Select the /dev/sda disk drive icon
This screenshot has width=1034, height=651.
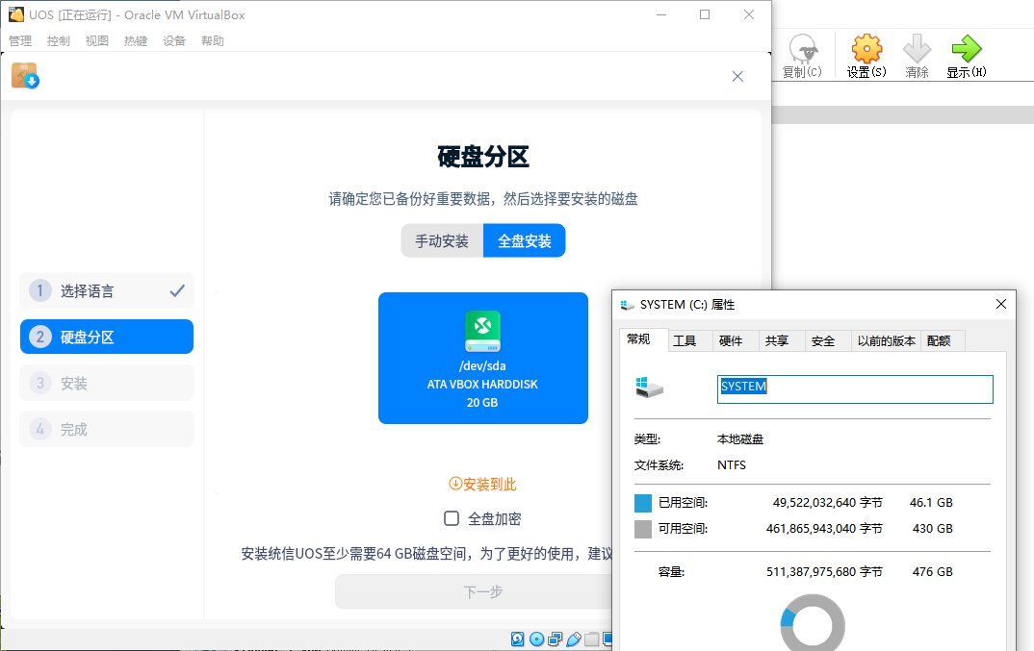click(x=482, y=331)
